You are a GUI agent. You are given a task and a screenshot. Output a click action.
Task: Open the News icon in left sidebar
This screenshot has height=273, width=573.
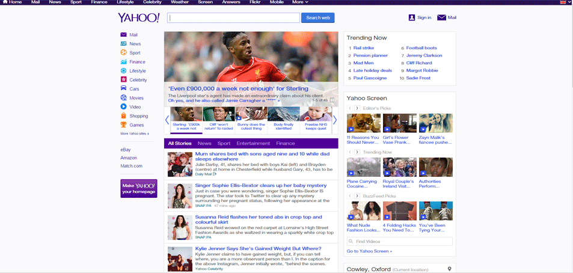pos(123,43)
